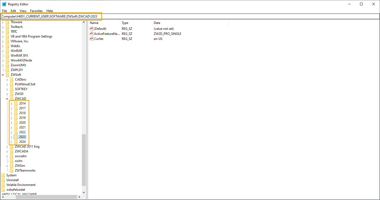Collapse the ZWSoft key
Screen dimensions: 380x200
(x=3, y=75)
